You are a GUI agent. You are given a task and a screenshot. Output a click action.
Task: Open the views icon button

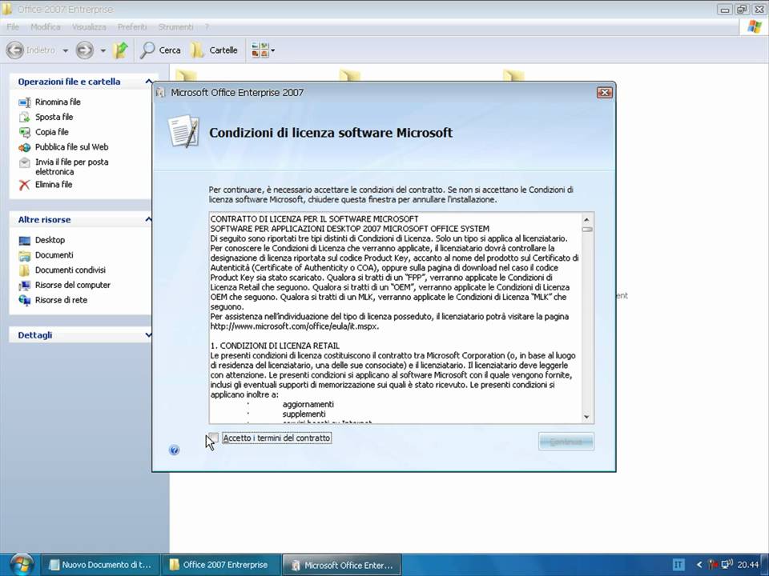260,50
